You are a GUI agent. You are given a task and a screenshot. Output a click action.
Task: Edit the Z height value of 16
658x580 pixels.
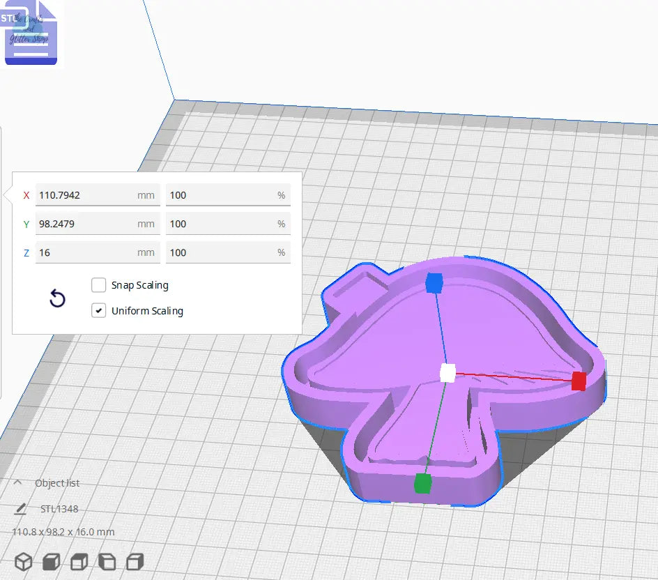[91, 252]
